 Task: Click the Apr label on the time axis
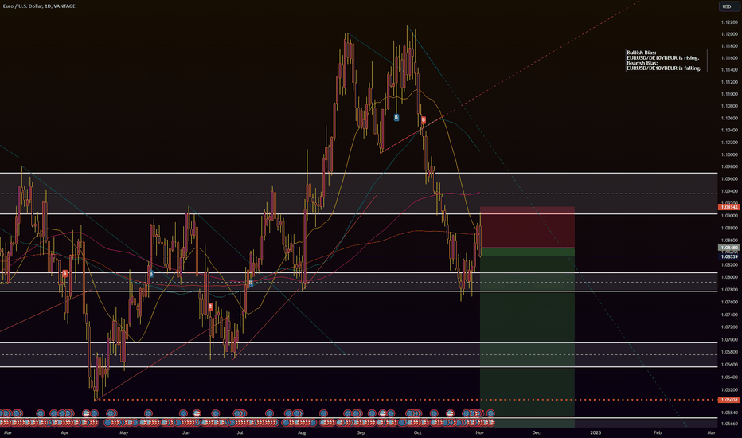click(64, 432)
